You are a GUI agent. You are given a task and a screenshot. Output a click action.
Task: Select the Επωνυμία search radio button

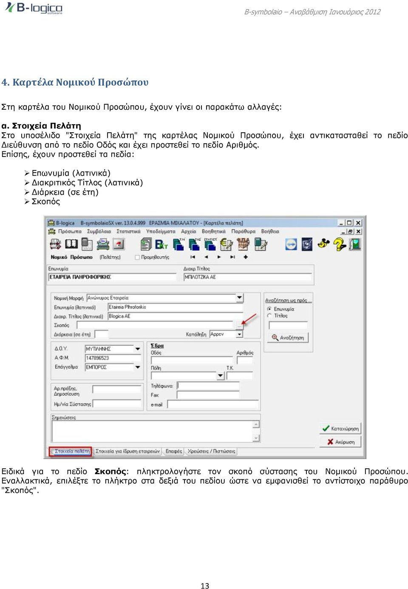269,309
